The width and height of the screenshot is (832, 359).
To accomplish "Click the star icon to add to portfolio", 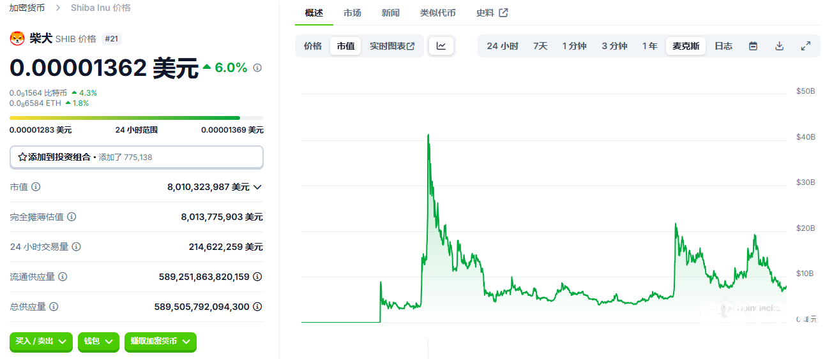I will 22,157.
